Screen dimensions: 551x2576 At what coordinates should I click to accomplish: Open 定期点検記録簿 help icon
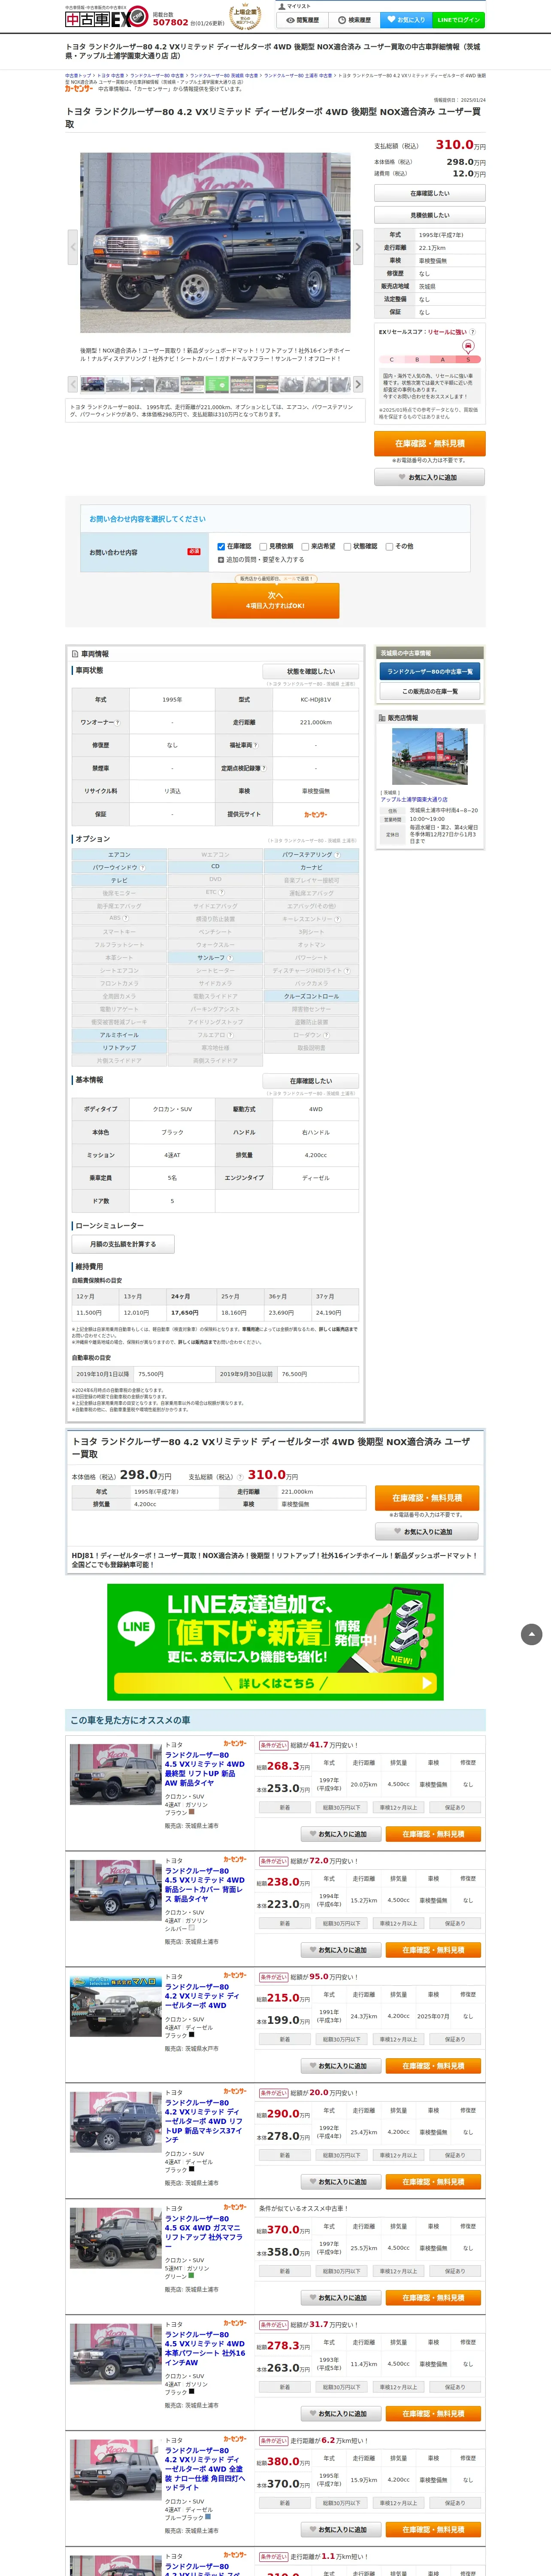264,768
